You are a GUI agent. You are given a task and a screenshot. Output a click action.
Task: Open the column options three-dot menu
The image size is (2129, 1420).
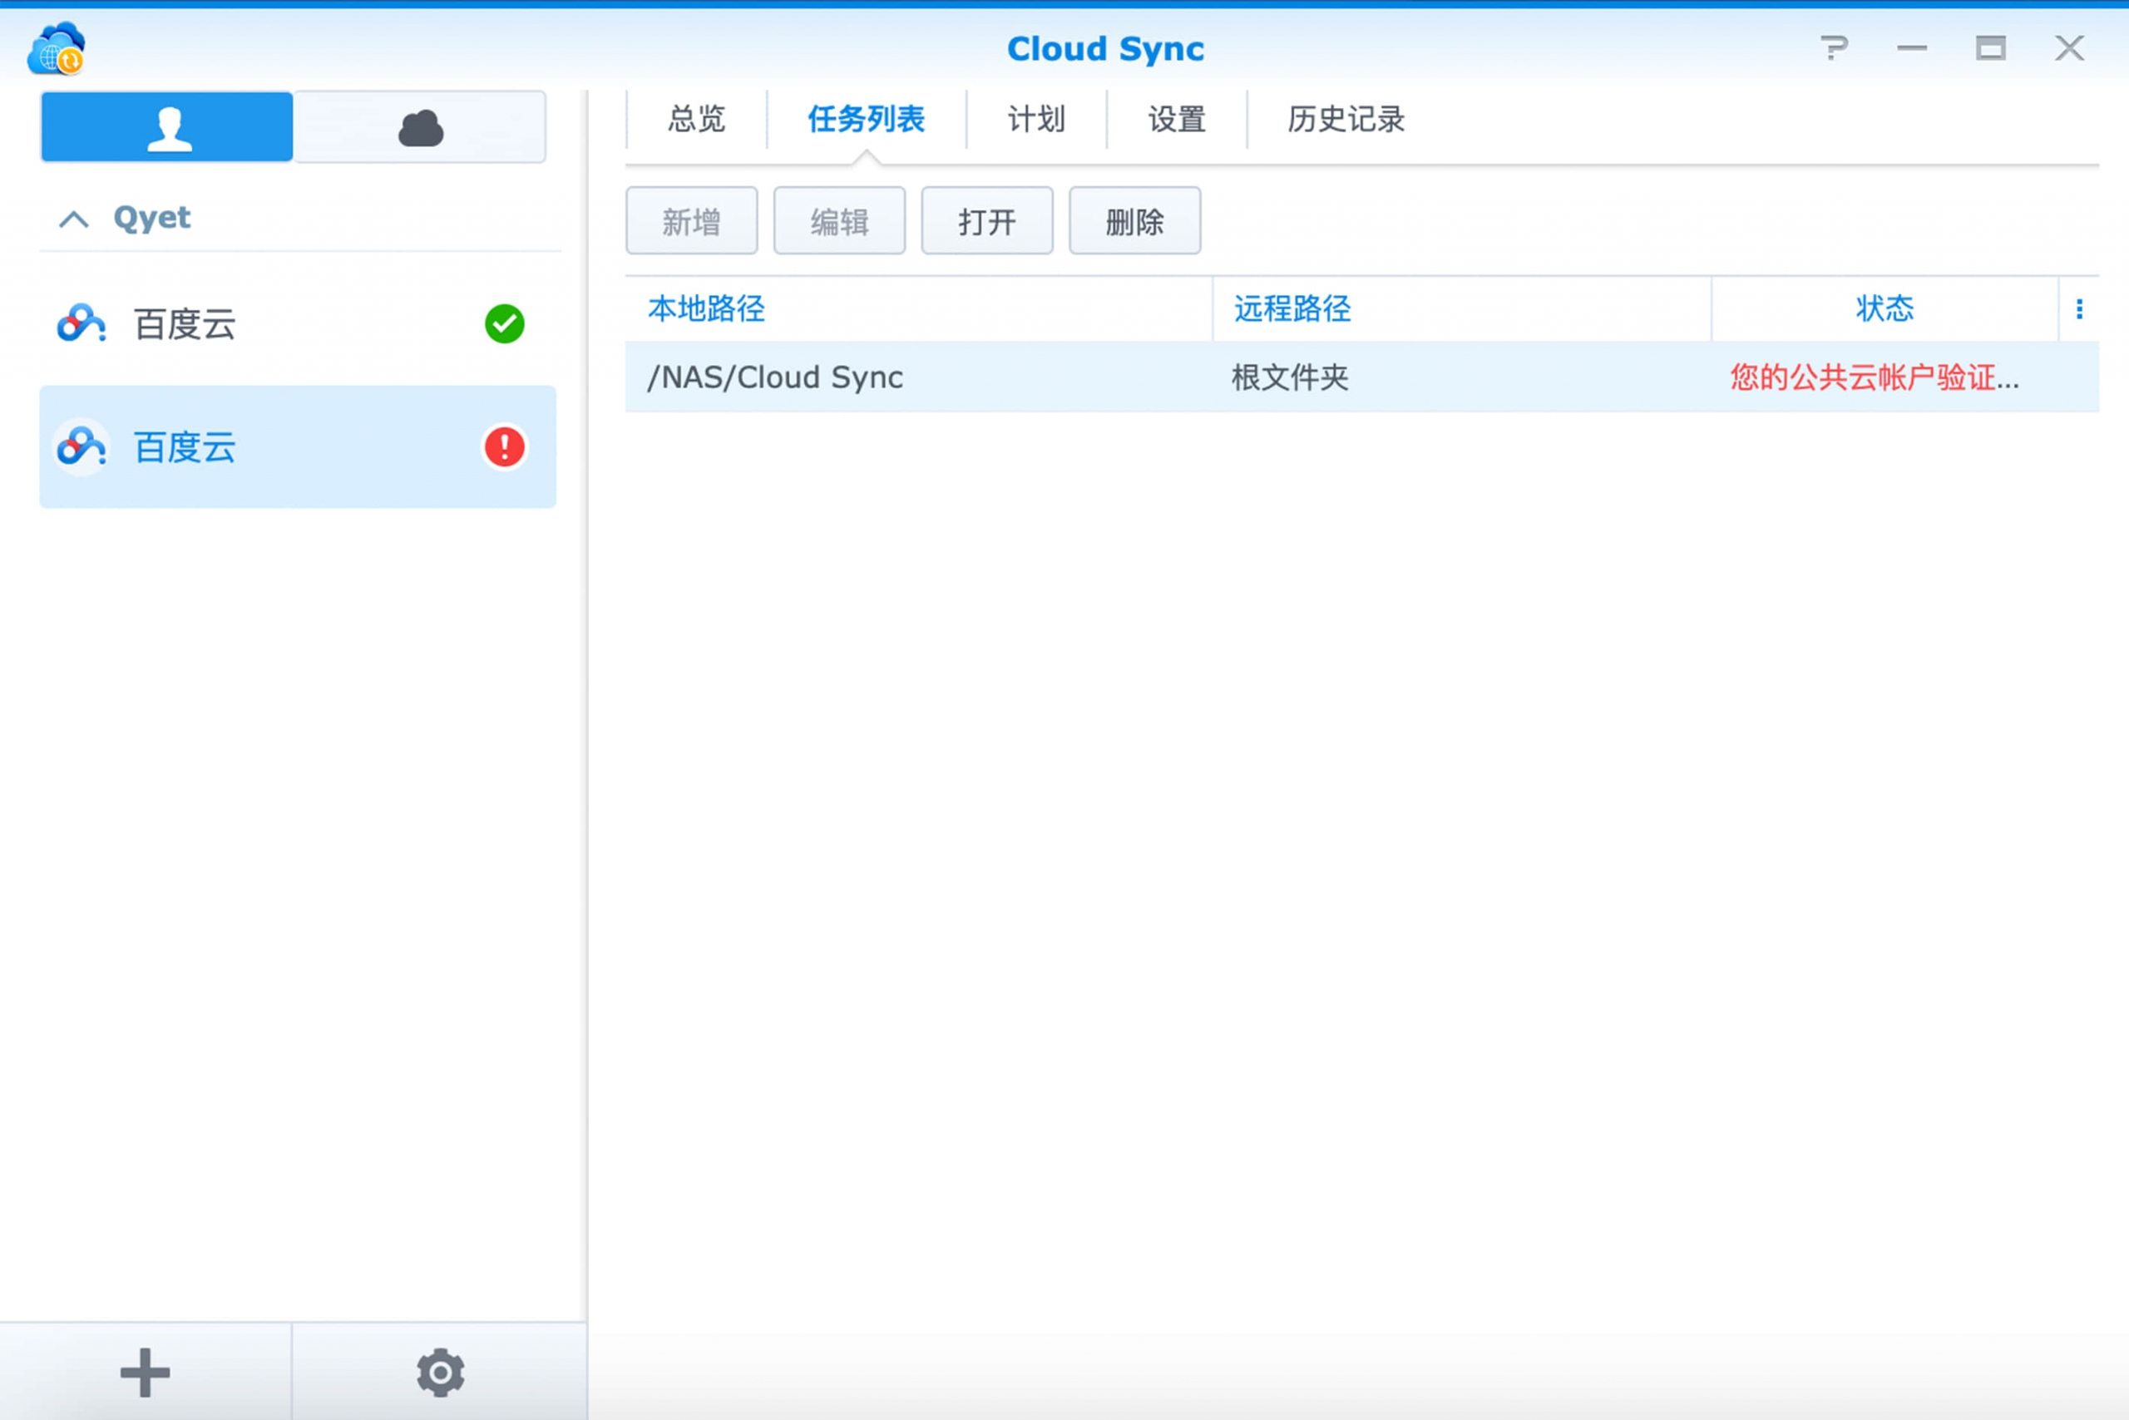click(x=2081, y=308)
